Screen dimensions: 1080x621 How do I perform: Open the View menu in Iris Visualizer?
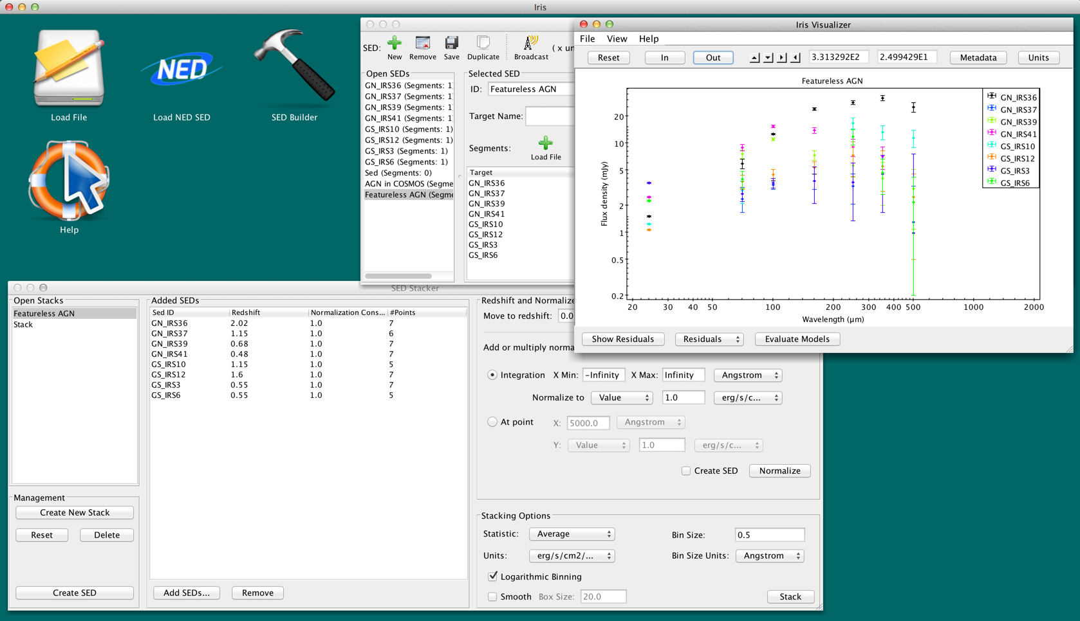(617, 39)
